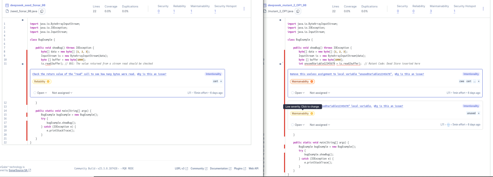This screenshot has height=177, width=493.
Task: Click the top issue marker dot in seed_Sonar_98 gutter
Action: (x=22, y=20)
